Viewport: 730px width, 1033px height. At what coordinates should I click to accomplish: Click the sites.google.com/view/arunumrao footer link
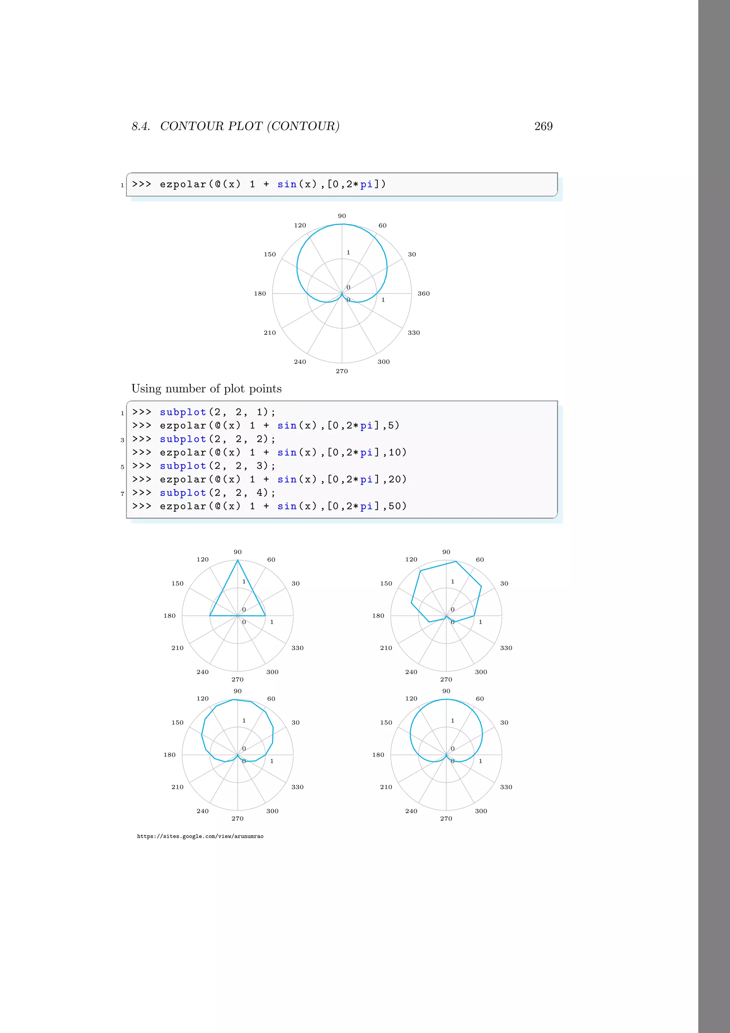[200, 836]
